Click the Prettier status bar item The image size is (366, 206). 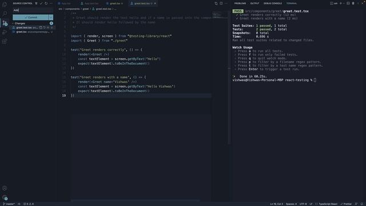346,204
